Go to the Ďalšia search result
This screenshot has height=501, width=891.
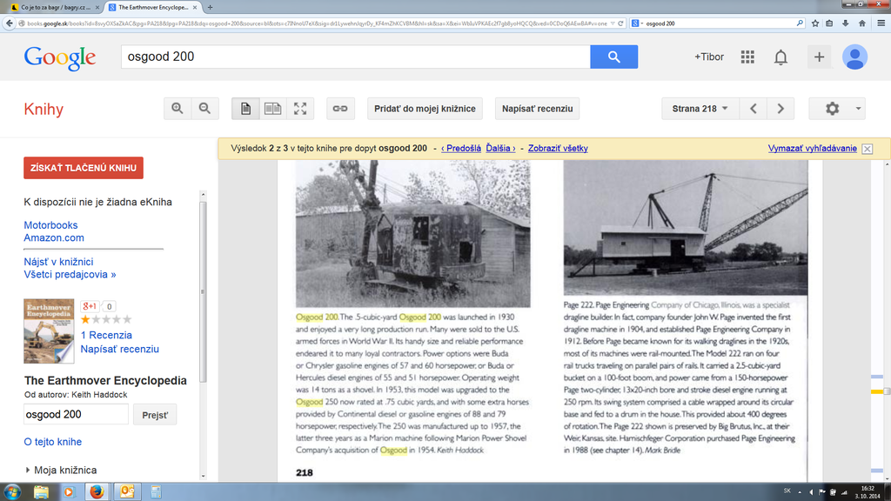click(x=500, y=148)
